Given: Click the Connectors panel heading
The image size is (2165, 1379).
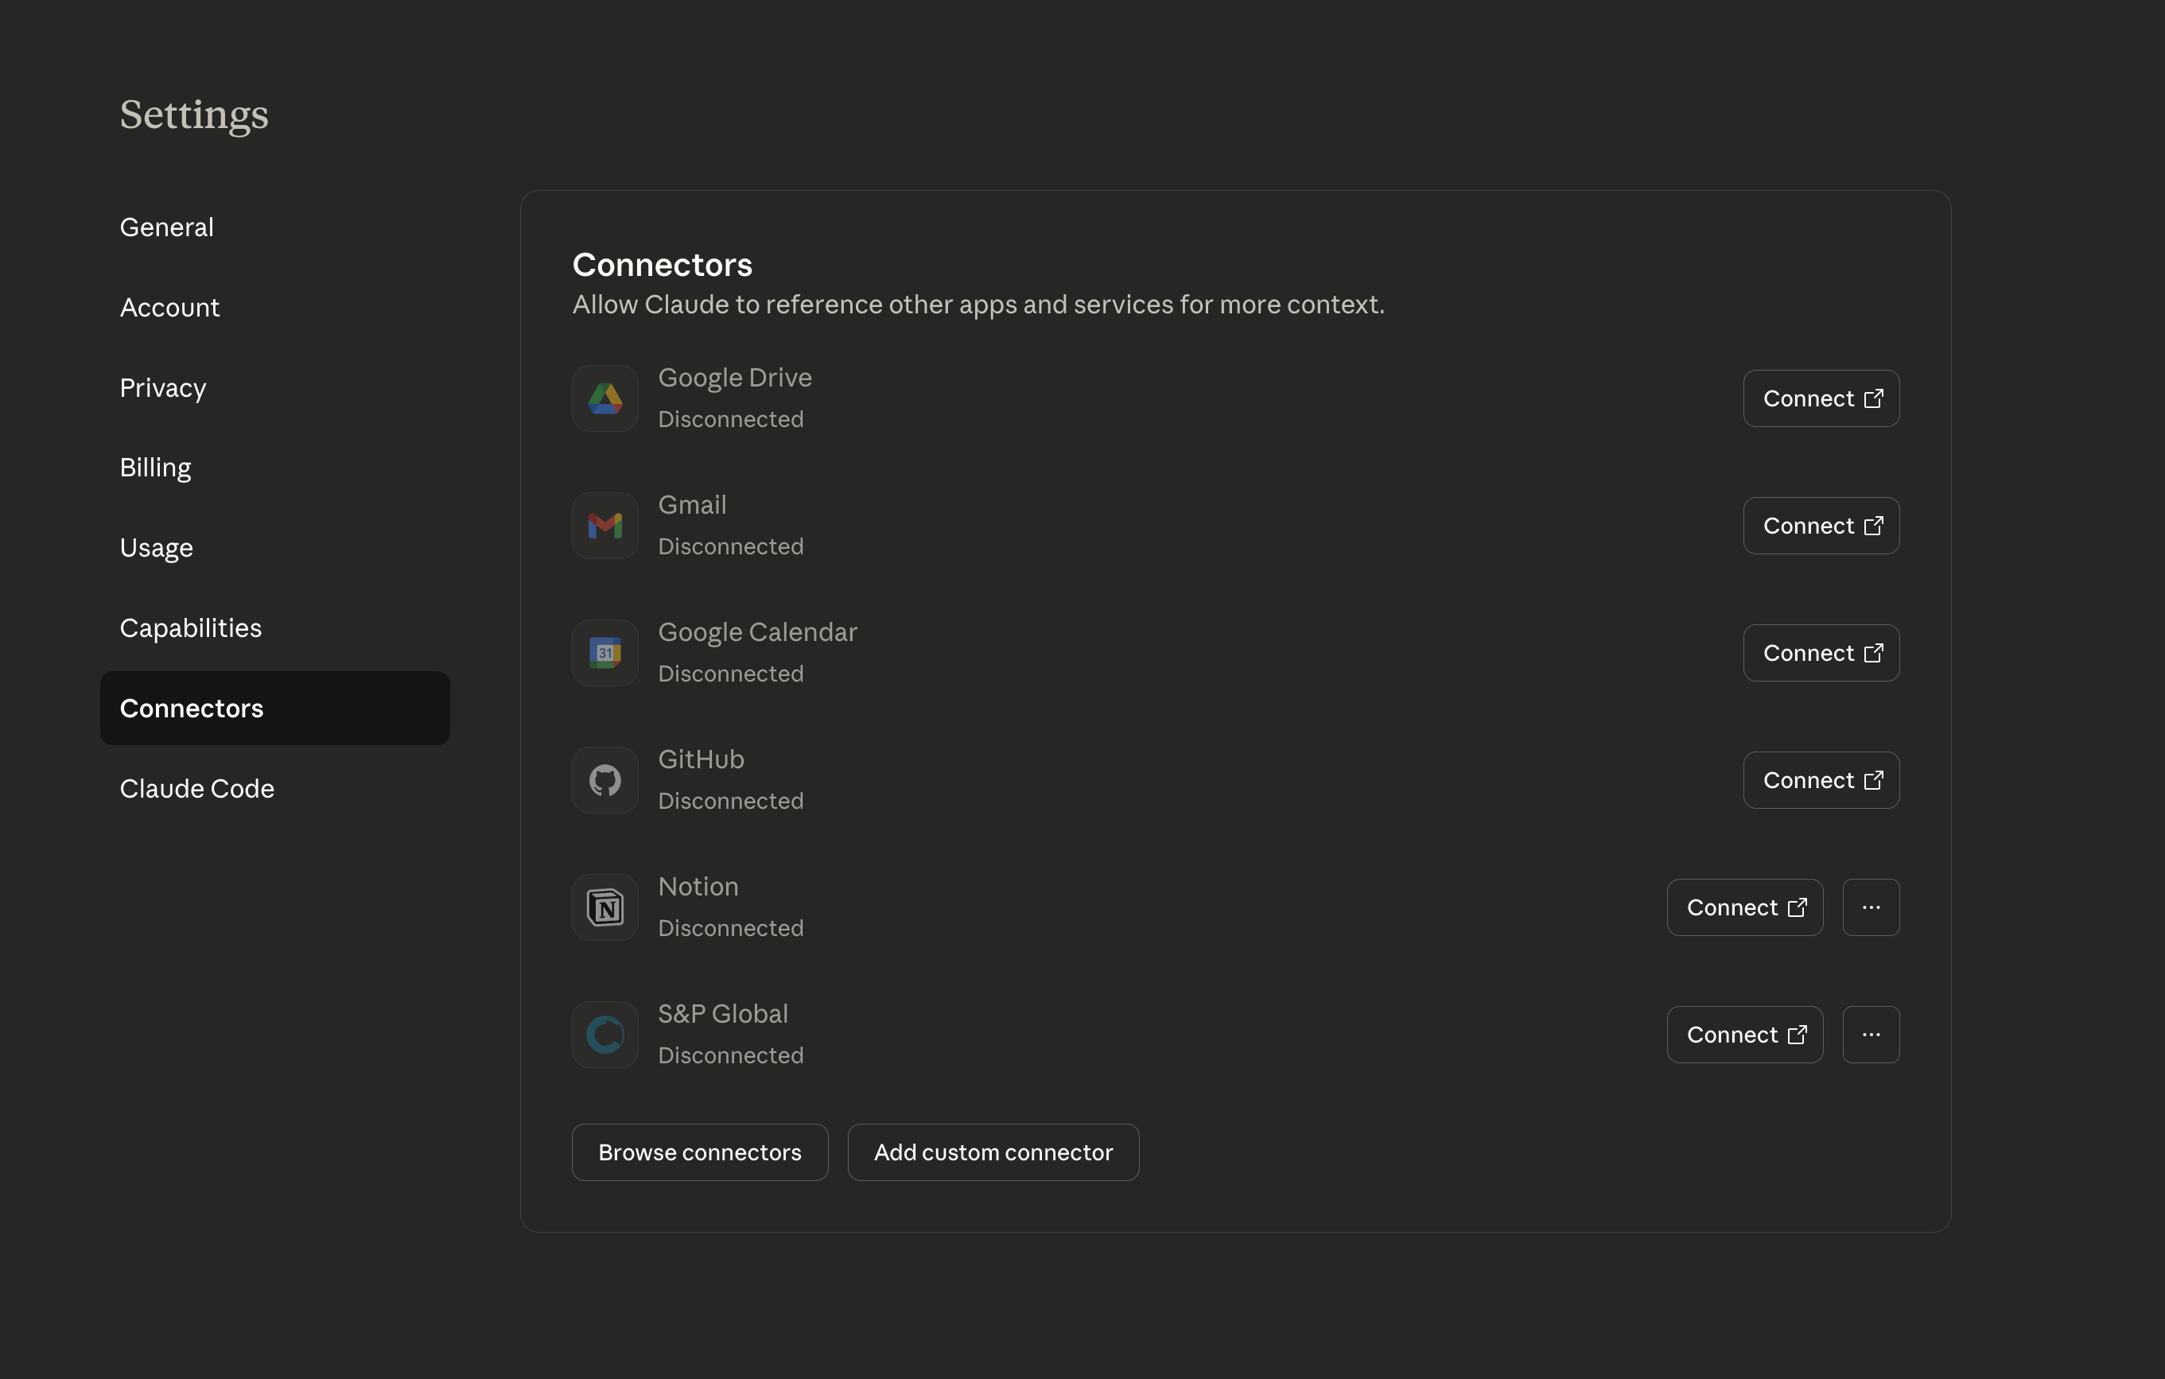Looking at the screenshot, I should (x=663, y=264).
